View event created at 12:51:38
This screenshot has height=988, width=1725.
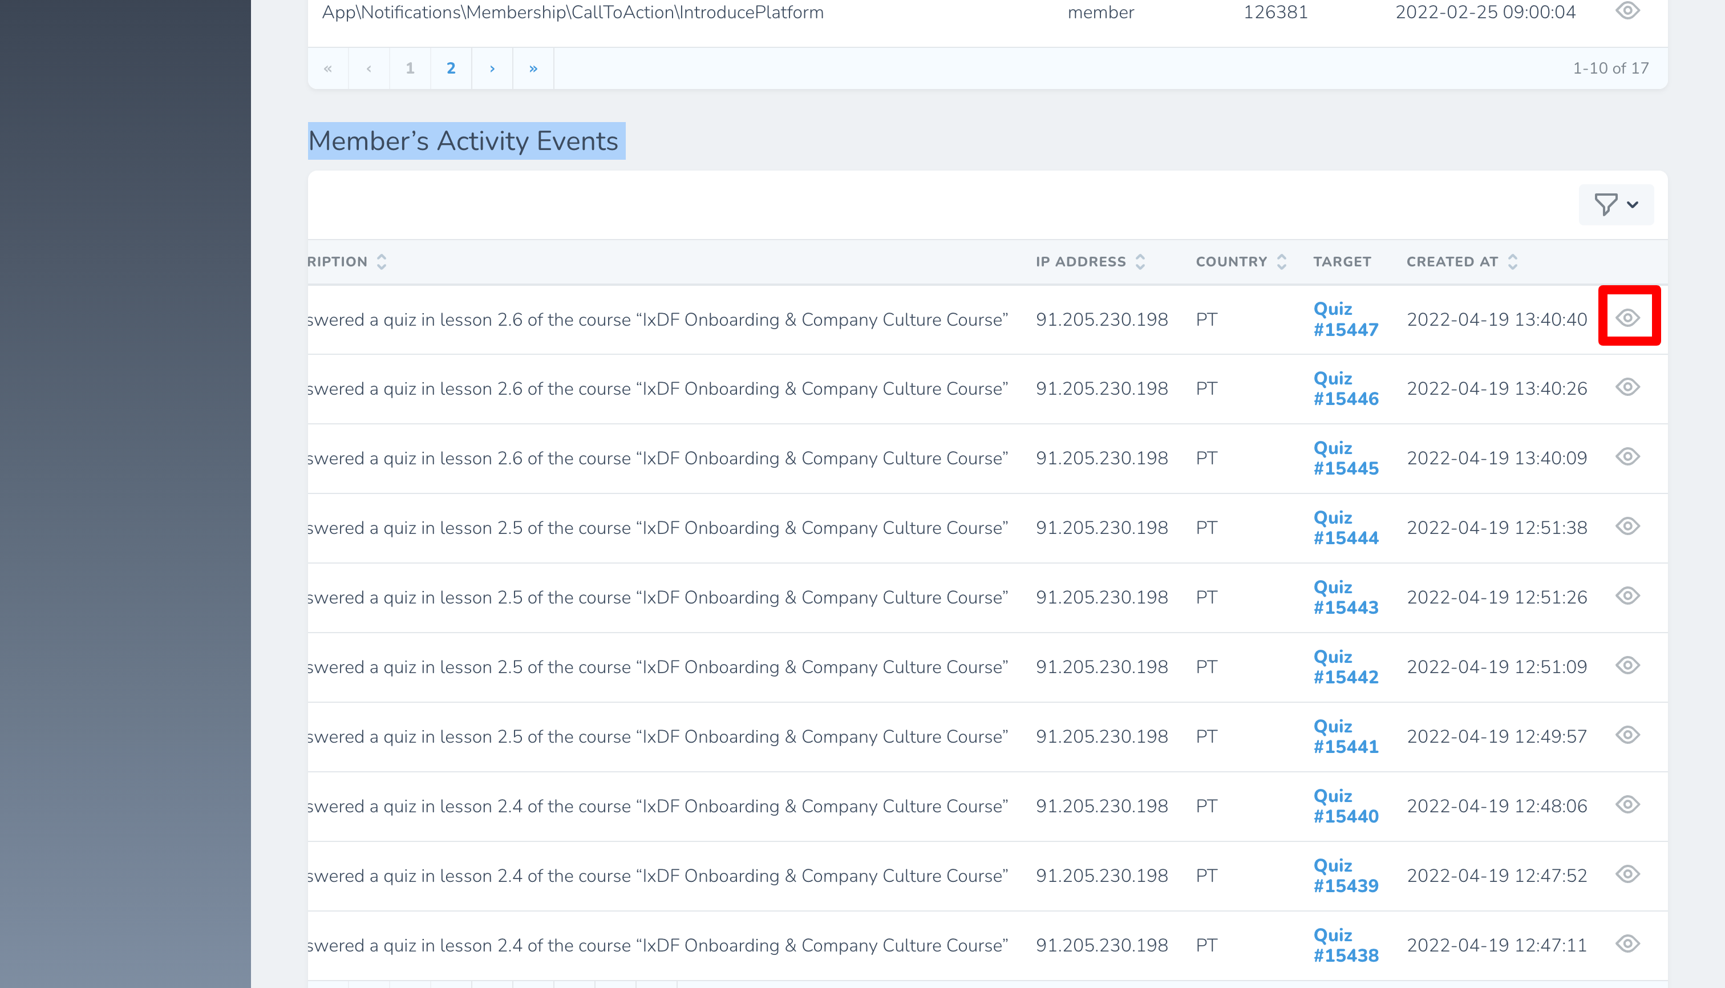(1627, 527)
